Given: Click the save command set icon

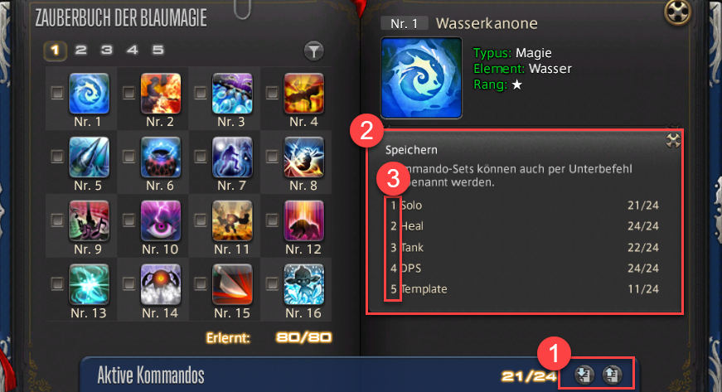Looking at the screenshot, I should pos(584,375).
